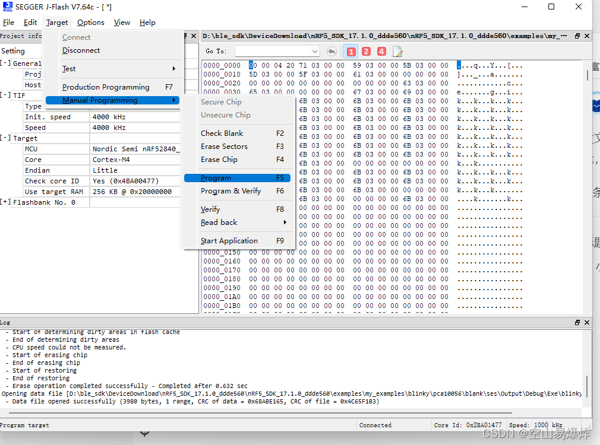
Task: Select Verify F8 entry
Action: click(237, 209)
